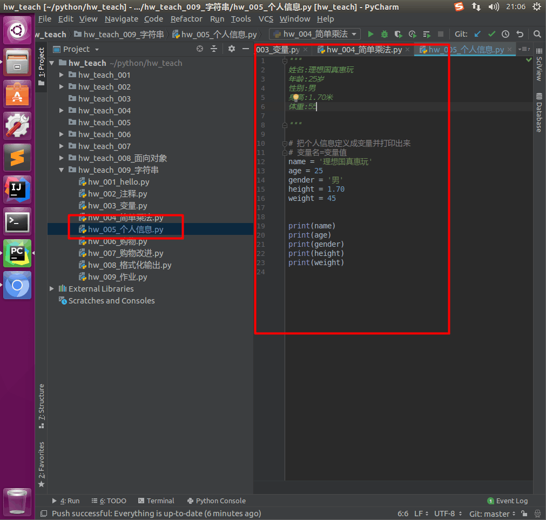Viewport: 546px width, 520px height.
Task: Toggle the 2: Favorites side panel
Action: (x=42, y=465)
